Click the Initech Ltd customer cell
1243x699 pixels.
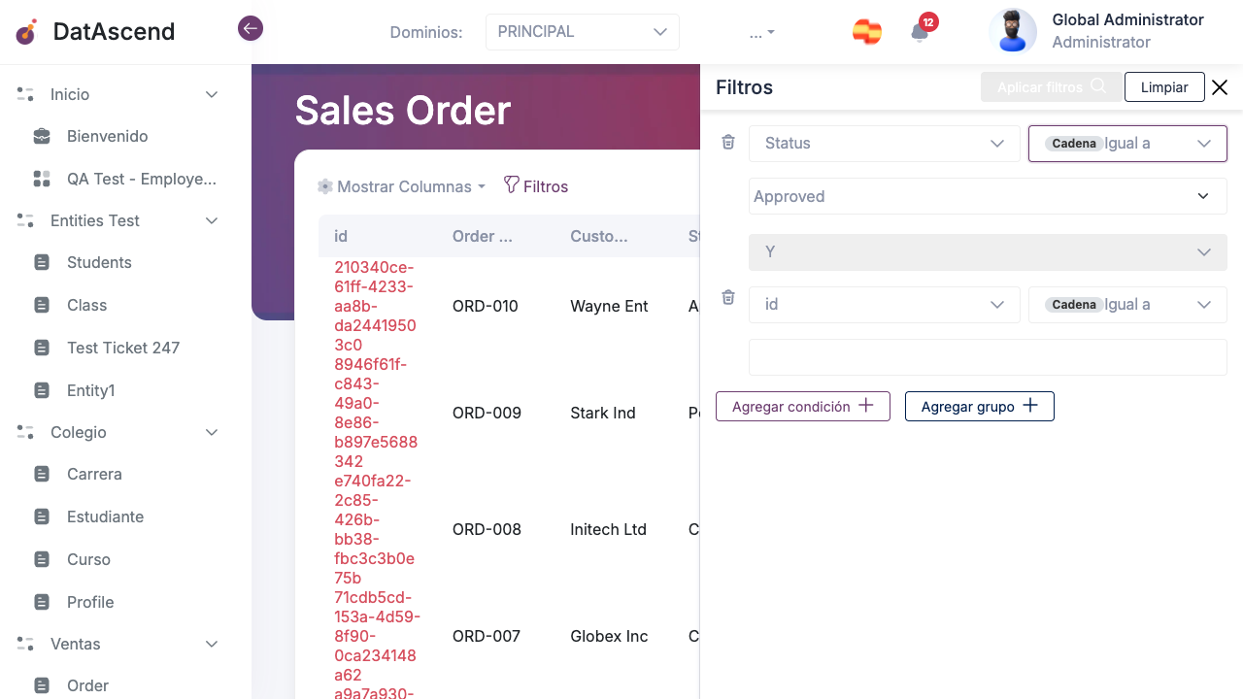click(x=609, y=529)
